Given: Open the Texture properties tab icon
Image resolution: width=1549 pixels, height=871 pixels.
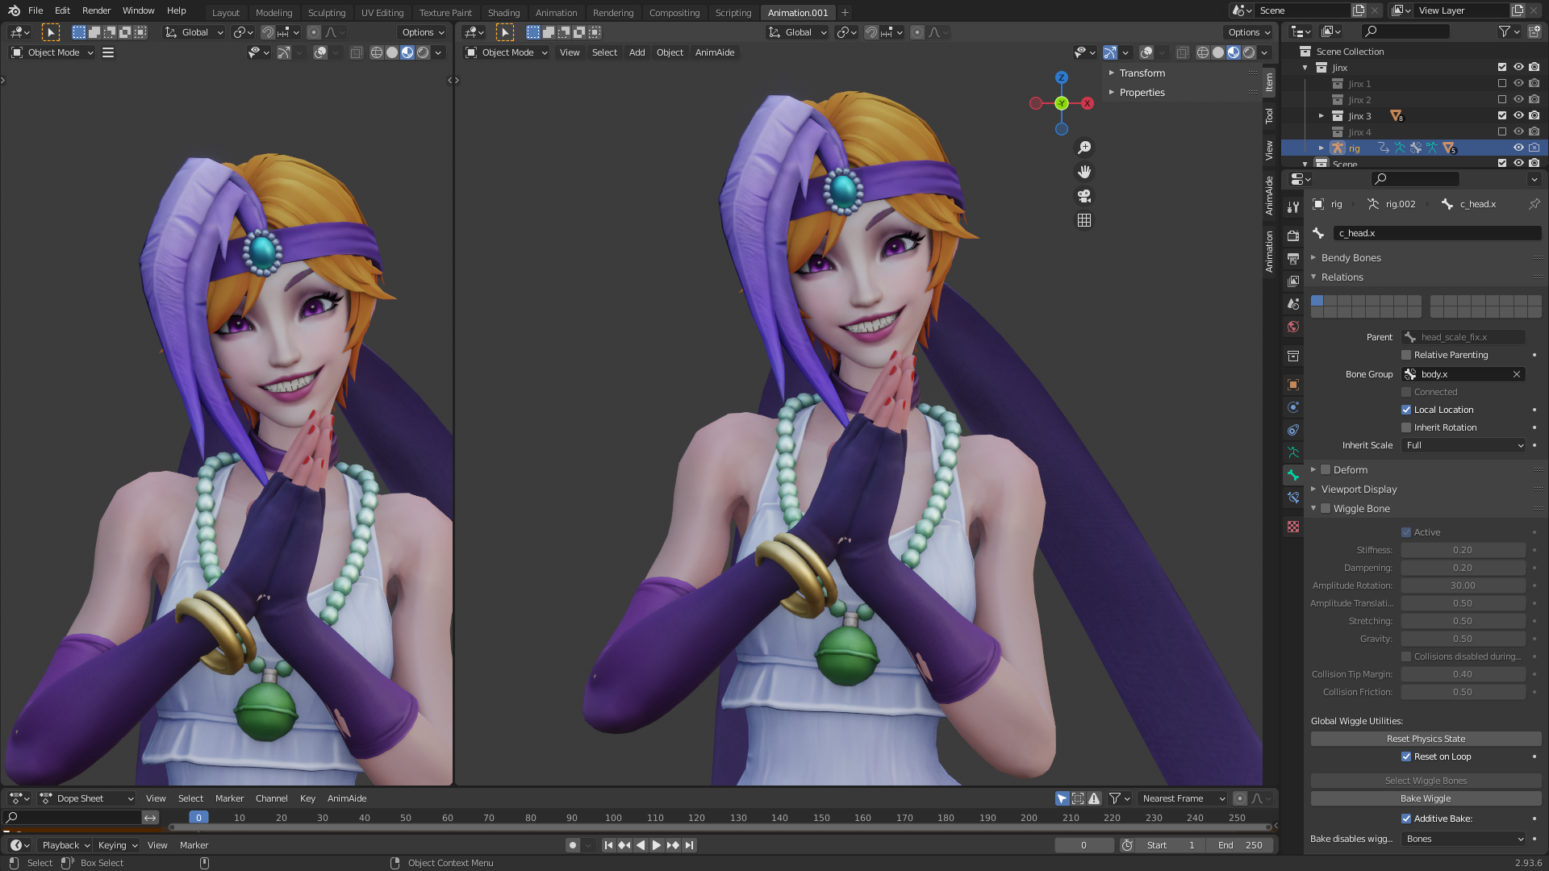Looking at the screenshot, I should coord(1293,527).
